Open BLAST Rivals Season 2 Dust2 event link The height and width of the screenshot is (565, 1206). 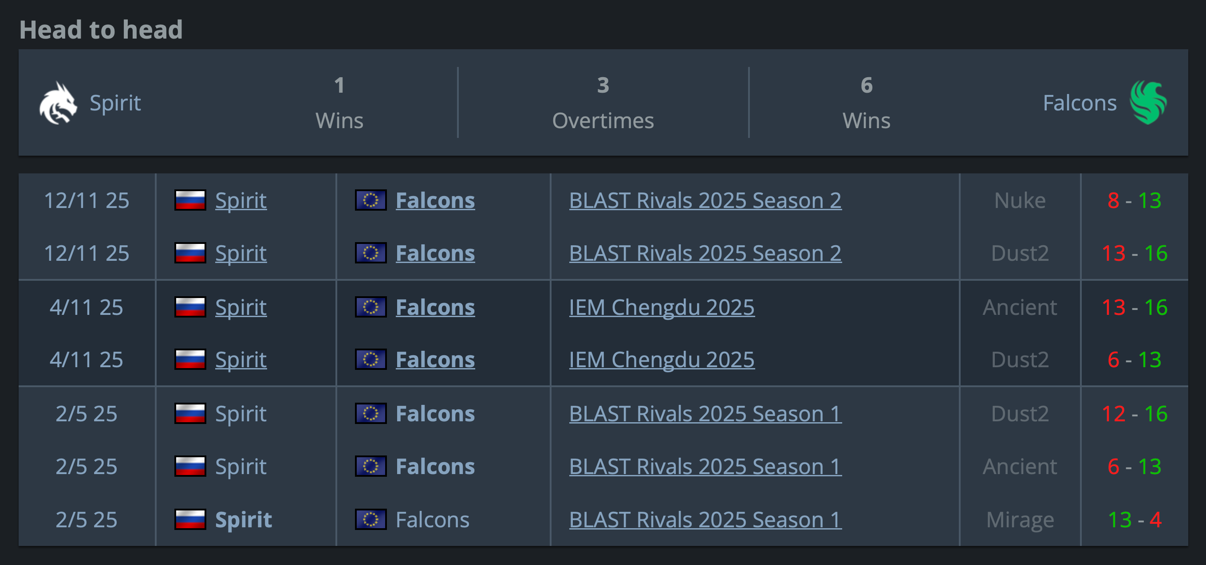click(705, 253)
